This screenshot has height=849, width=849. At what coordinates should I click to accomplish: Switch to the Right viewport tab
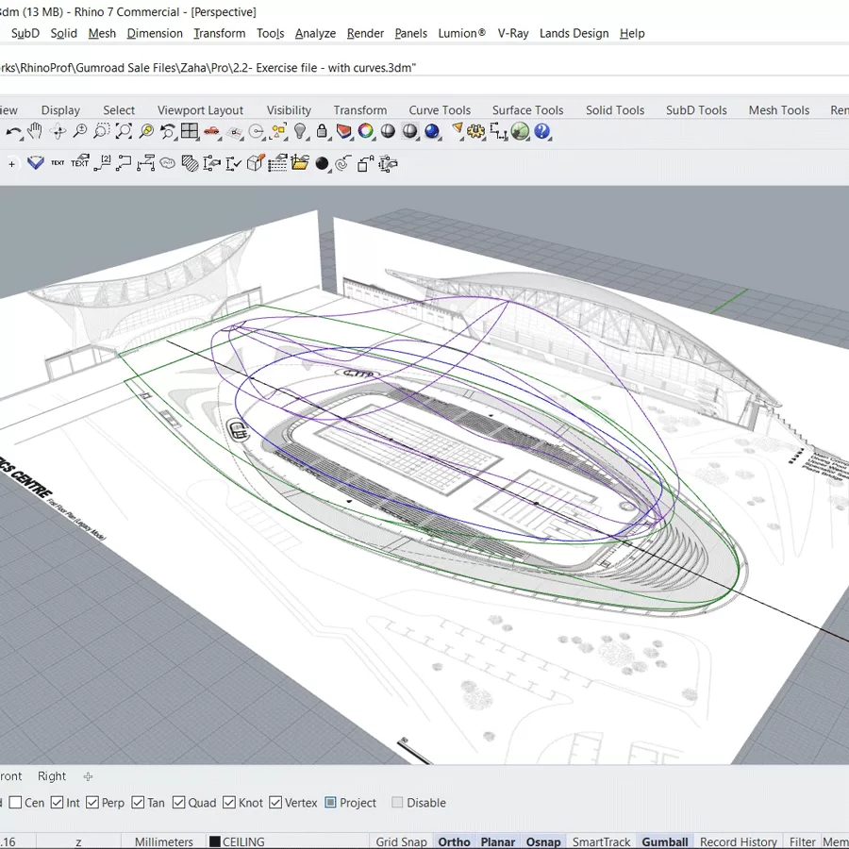coord(52,776)
